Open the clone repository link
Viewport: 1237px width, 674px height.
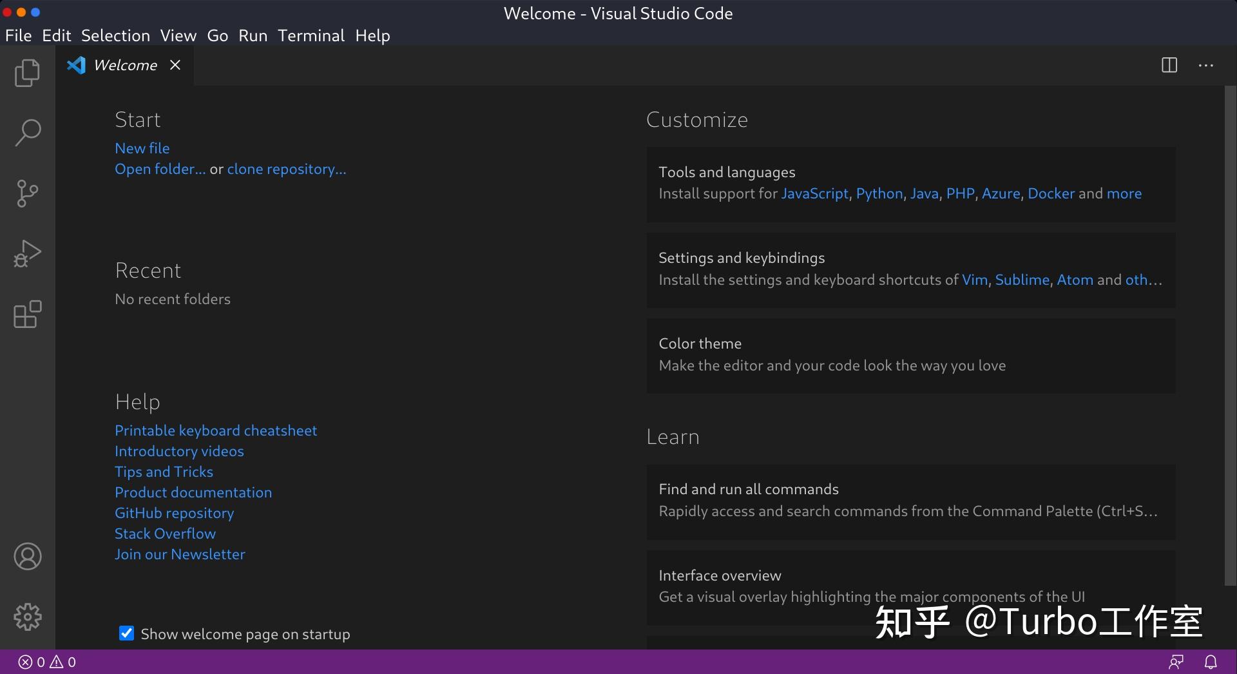(286, 169)
